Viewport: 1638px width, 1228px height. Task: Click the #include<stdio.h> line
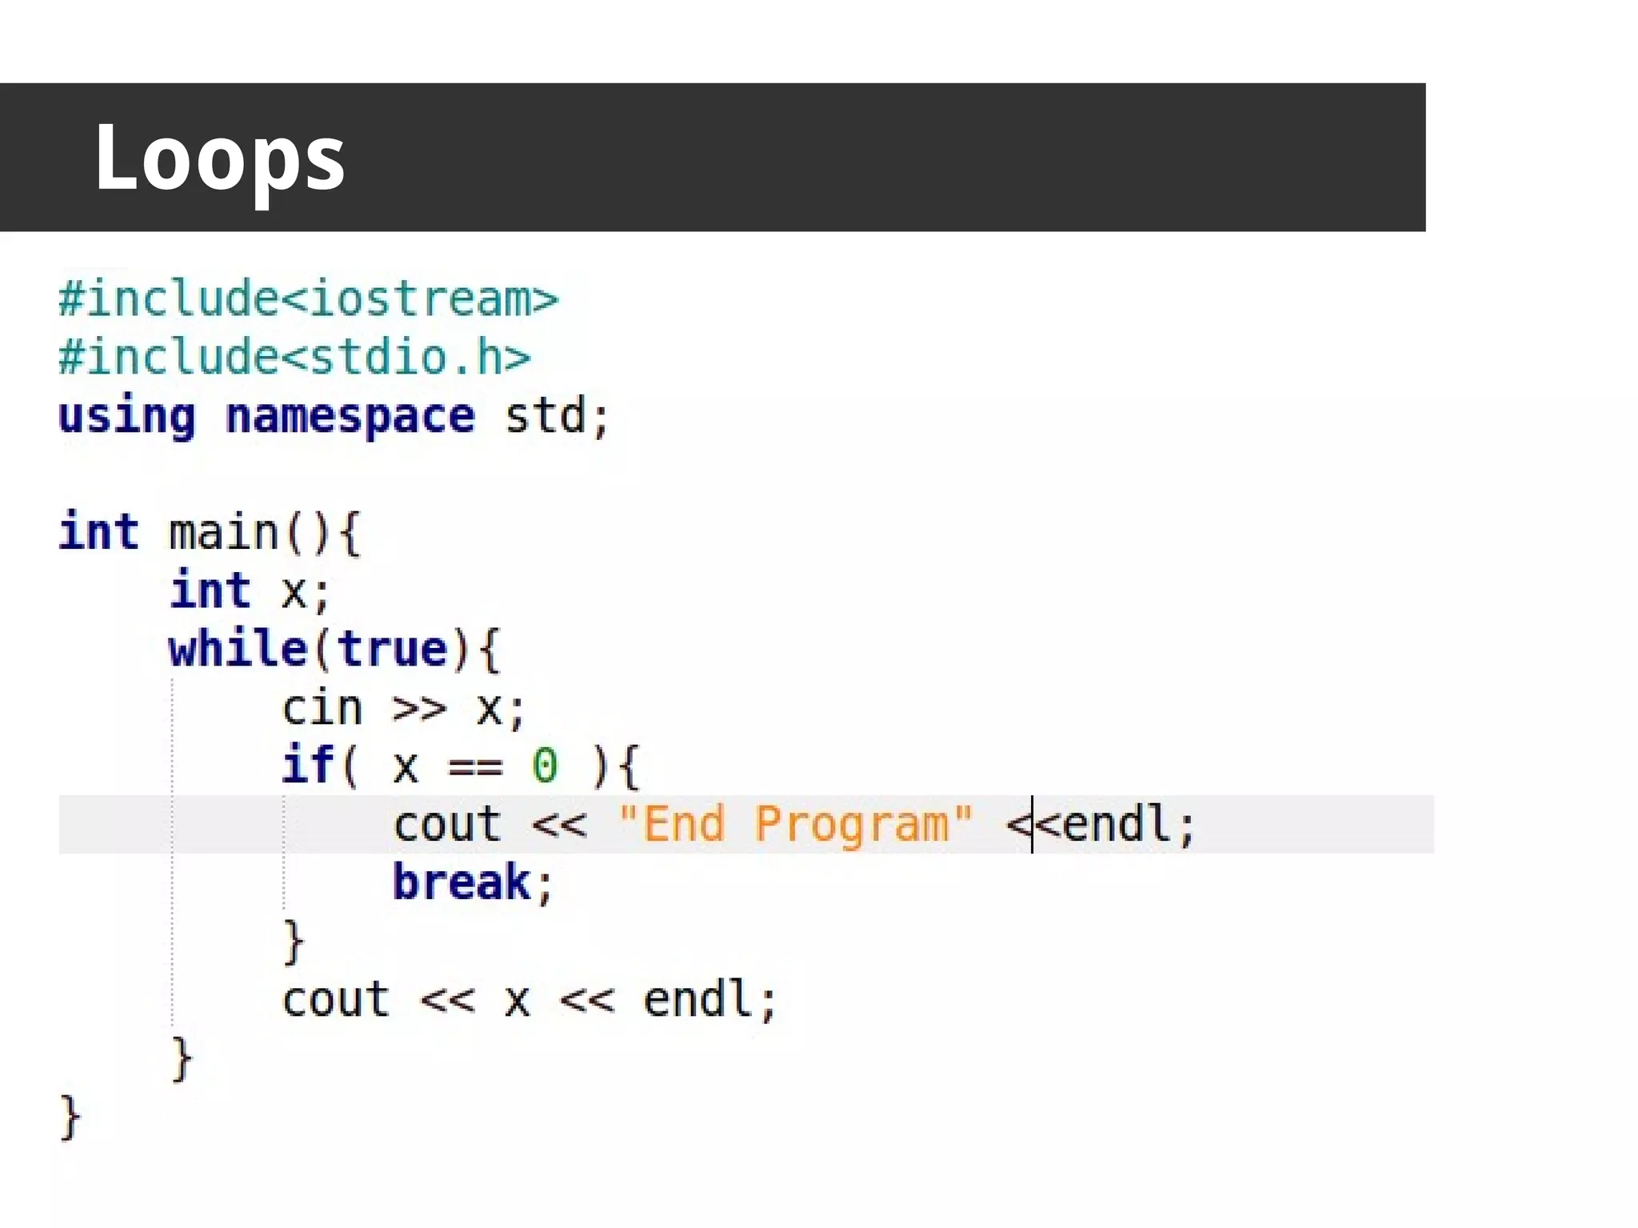294,357
